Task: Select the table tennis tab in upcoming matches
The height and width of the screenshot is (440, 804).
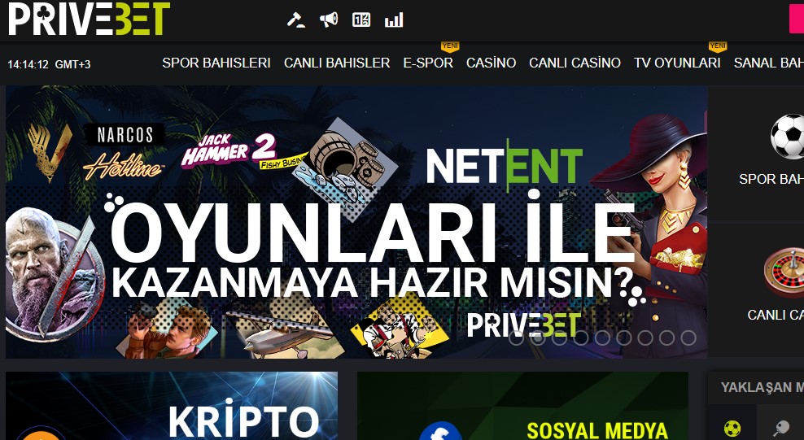Action: click(781, 428)
